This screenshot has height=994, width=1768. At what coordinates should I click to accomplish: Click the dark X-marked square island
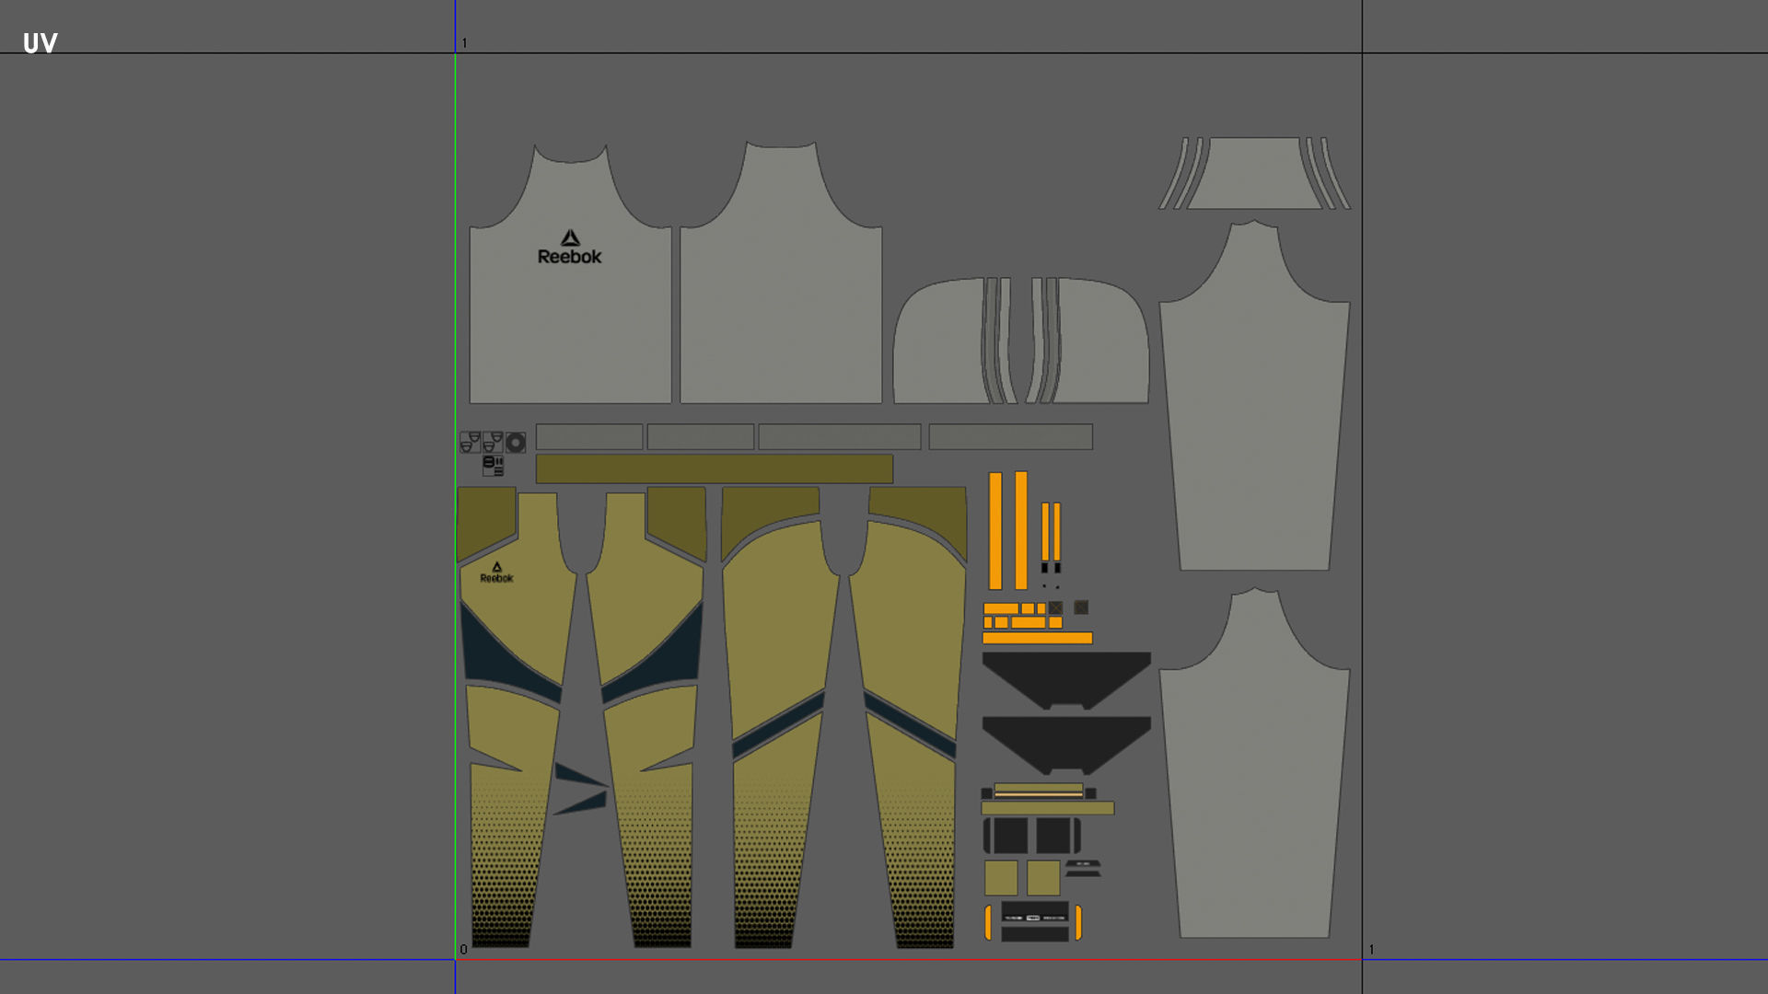(x=1055, y=607)
